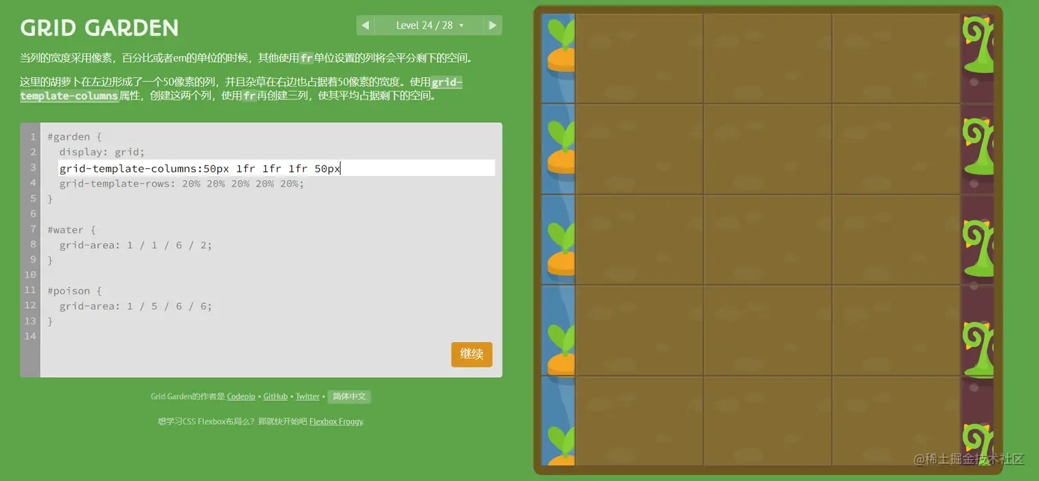The height and width of the screenshot is (481, 1039).
Task: Open the Codepip link
Action: point(241,396)
